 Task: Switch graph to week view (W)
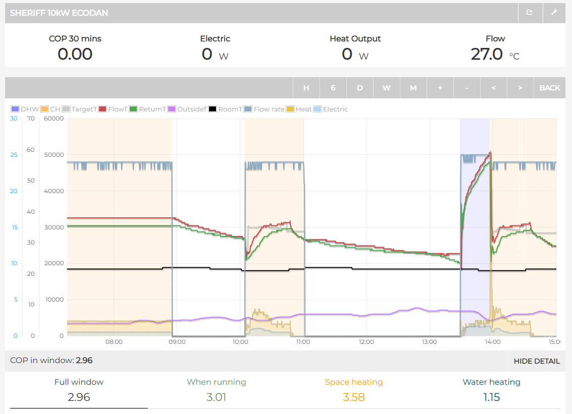coord(387,88)
